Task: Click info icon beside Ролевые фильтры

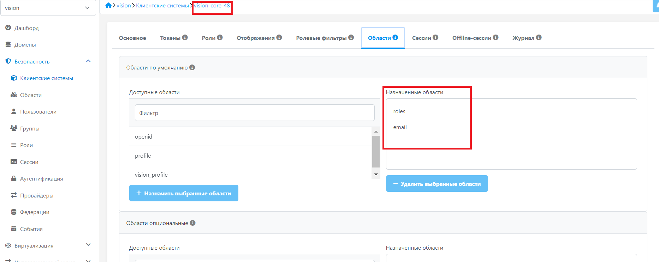Action: 351,37
